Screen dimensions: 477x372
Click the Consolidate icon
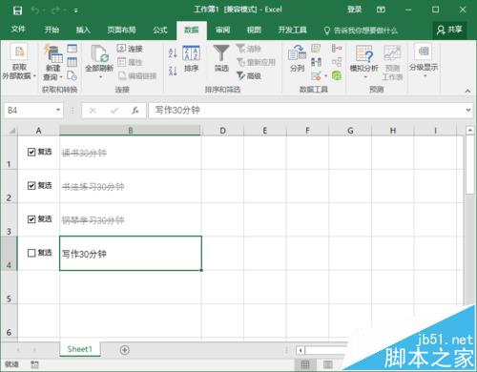[x=337, y=49]
